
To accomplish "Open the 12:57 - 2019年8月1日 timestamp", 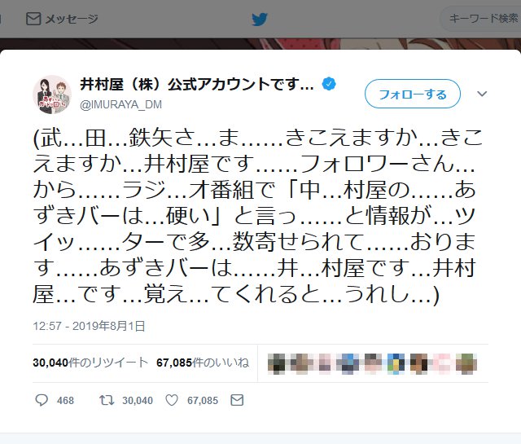I will coord(89,326).
